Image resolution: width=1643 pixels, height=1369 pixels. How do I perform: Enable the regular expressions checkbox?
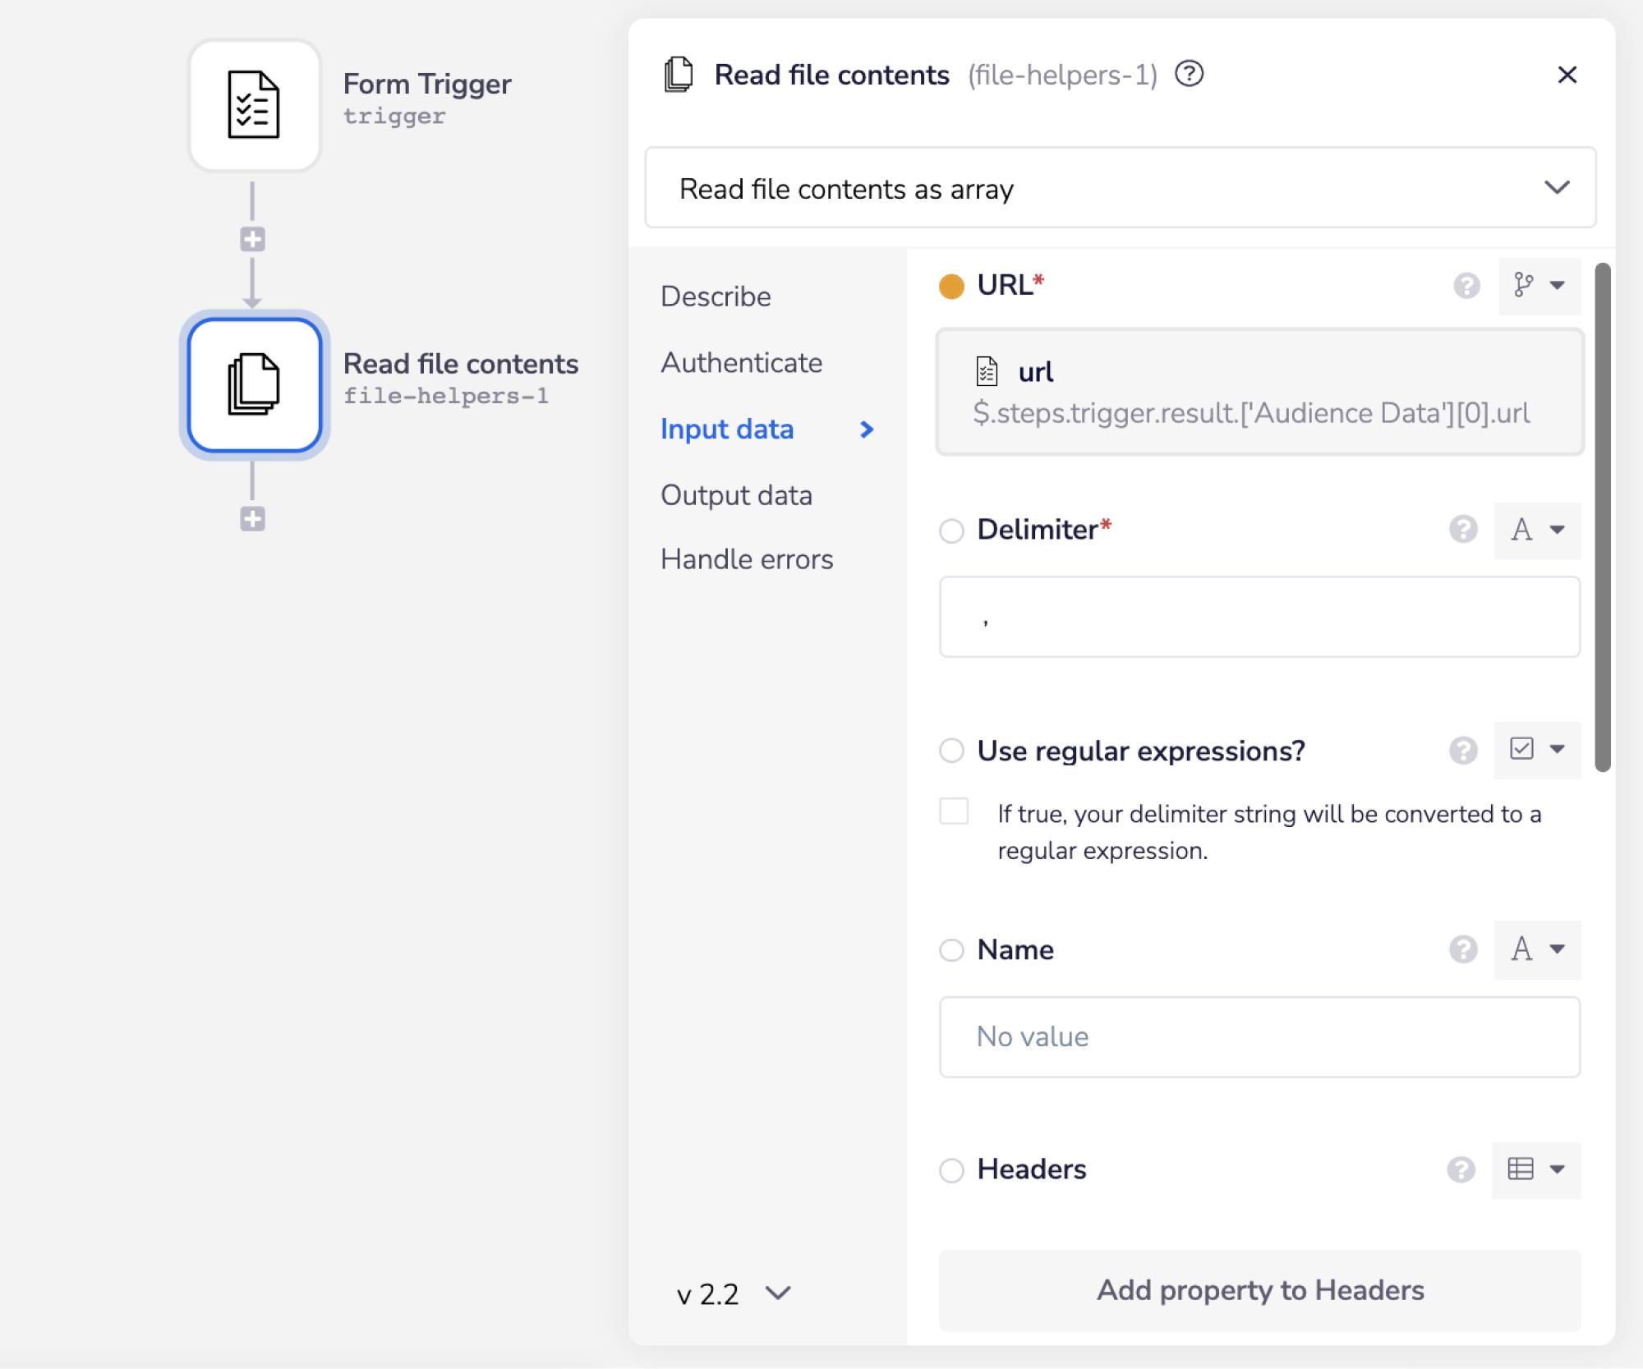pyautogui.click(x=953, y=811)
